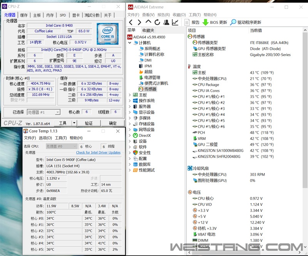
Task: Click the back arrow in AIDA64 toolbar
Action: point(131,22)
